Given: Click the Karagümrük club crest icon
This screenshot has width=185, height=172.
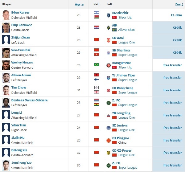Looking at the screenshot, I should click(x=109, y=65).
